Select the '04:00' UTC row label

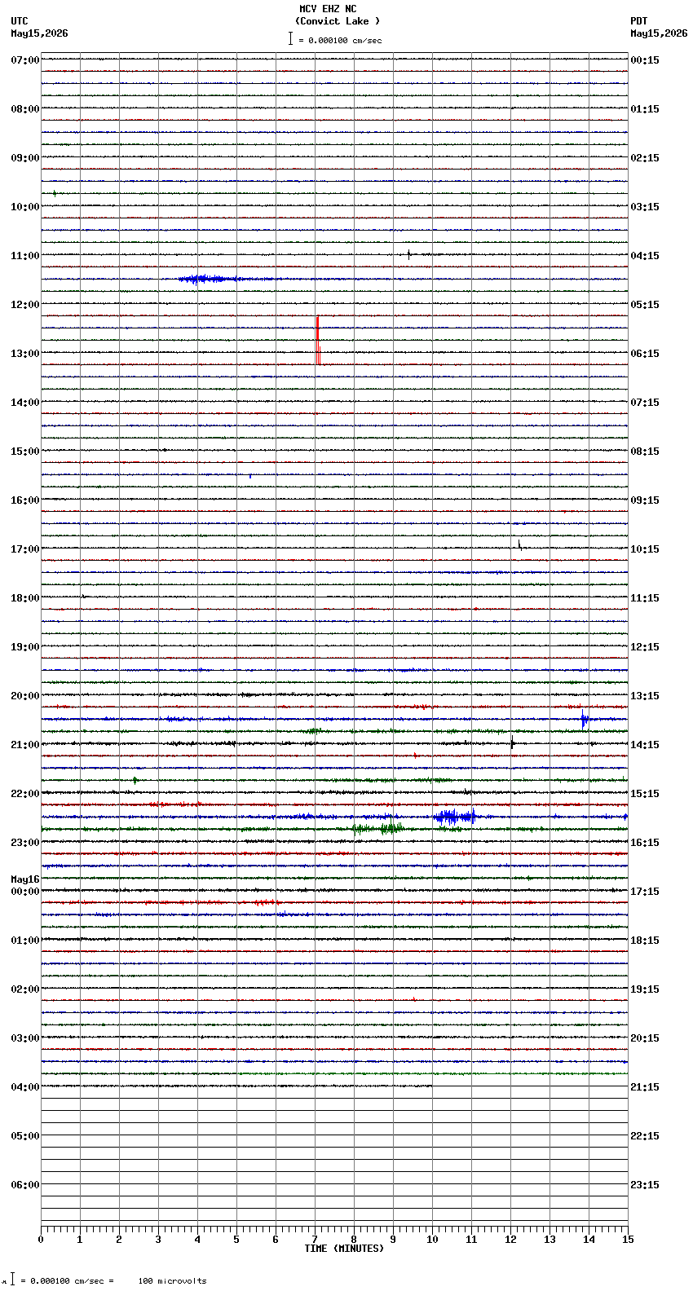click(x=25, y=1087)
